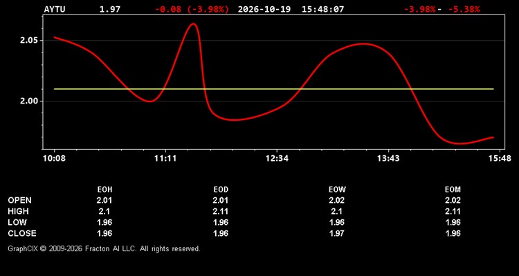
Task: Click the 2.05 price axis label
Action: (x=30, y=40)
